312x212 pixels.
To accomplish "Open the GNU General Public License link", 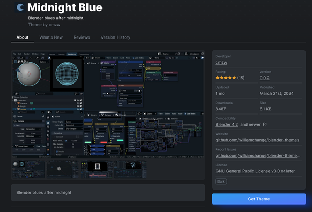I will click(x=255, y=171).
